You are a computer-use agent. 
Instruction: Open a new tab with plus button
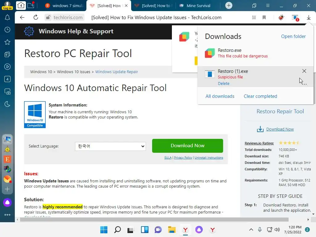coord(229,6)
